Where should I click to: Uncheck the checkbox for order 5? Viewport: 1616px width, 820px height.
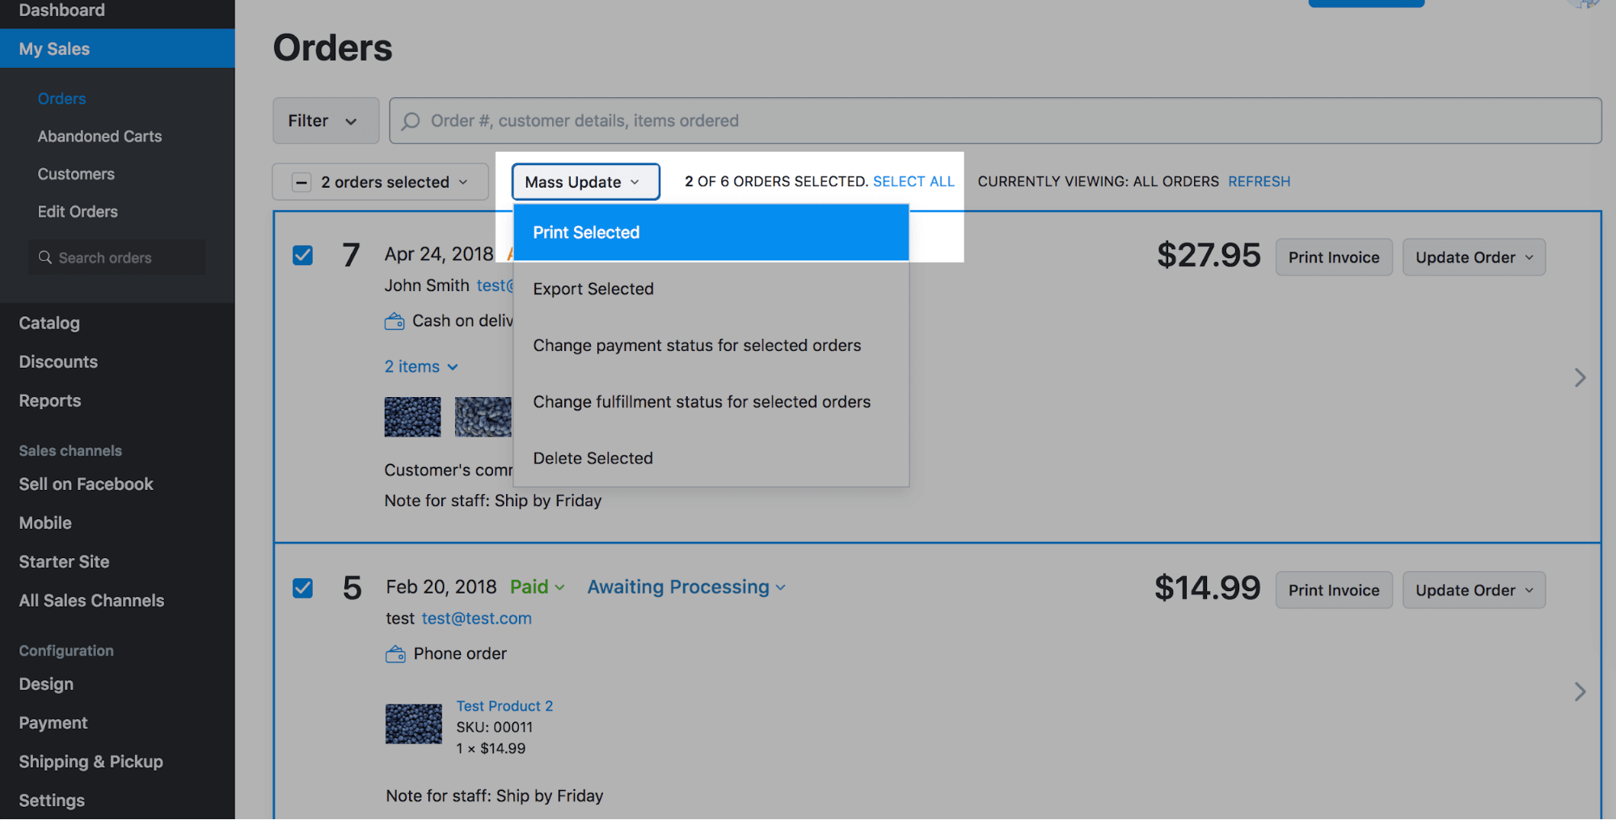point(303,588)
